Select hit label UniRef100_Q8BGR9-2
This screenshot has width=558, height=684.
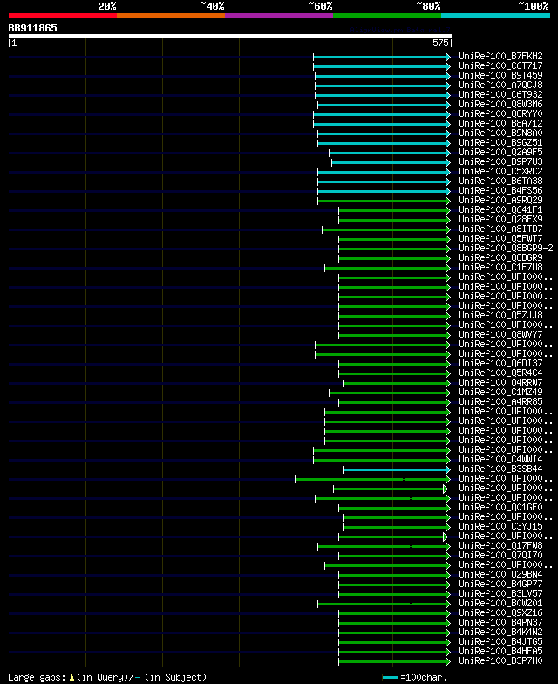(x=506, y=248)
